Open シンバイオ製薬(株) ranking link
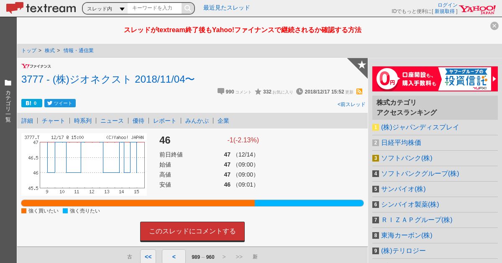Screen dimensions: 502x263 click(x=410, y=205)
